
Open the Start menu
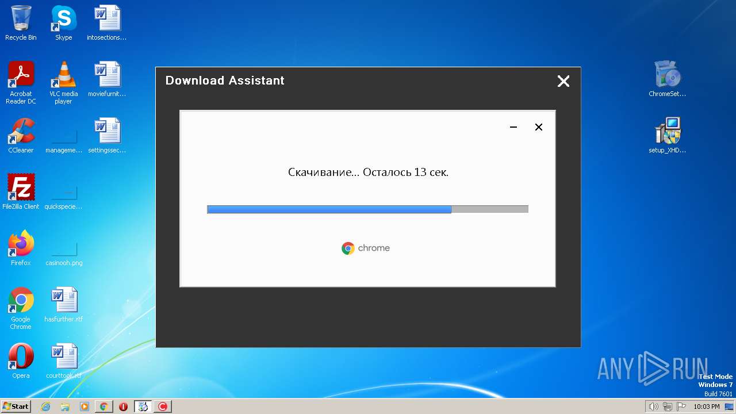coord(16,407)
